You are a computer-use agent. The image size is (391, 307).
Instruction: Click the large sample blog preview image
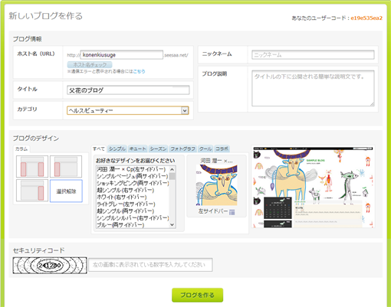click(x=313, y=187)
